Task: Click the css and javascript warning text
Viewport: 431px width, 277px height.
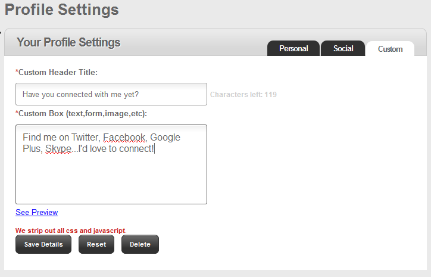Action: (71, 230)
